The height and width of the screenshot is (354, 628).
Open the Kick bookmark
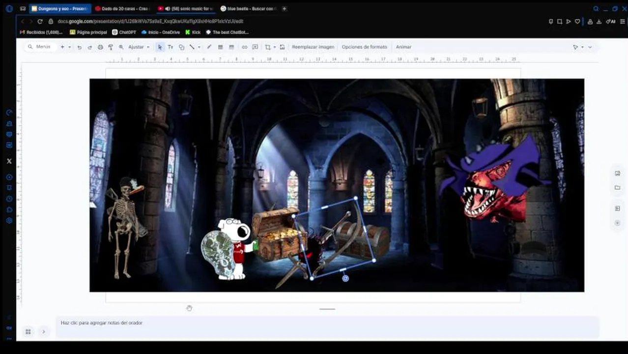coord(193,32)
